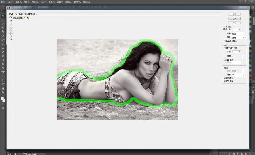Click the background color swatch
Image resolution: width=255 pixels, height=155 pixels.
tap(4, 100)
